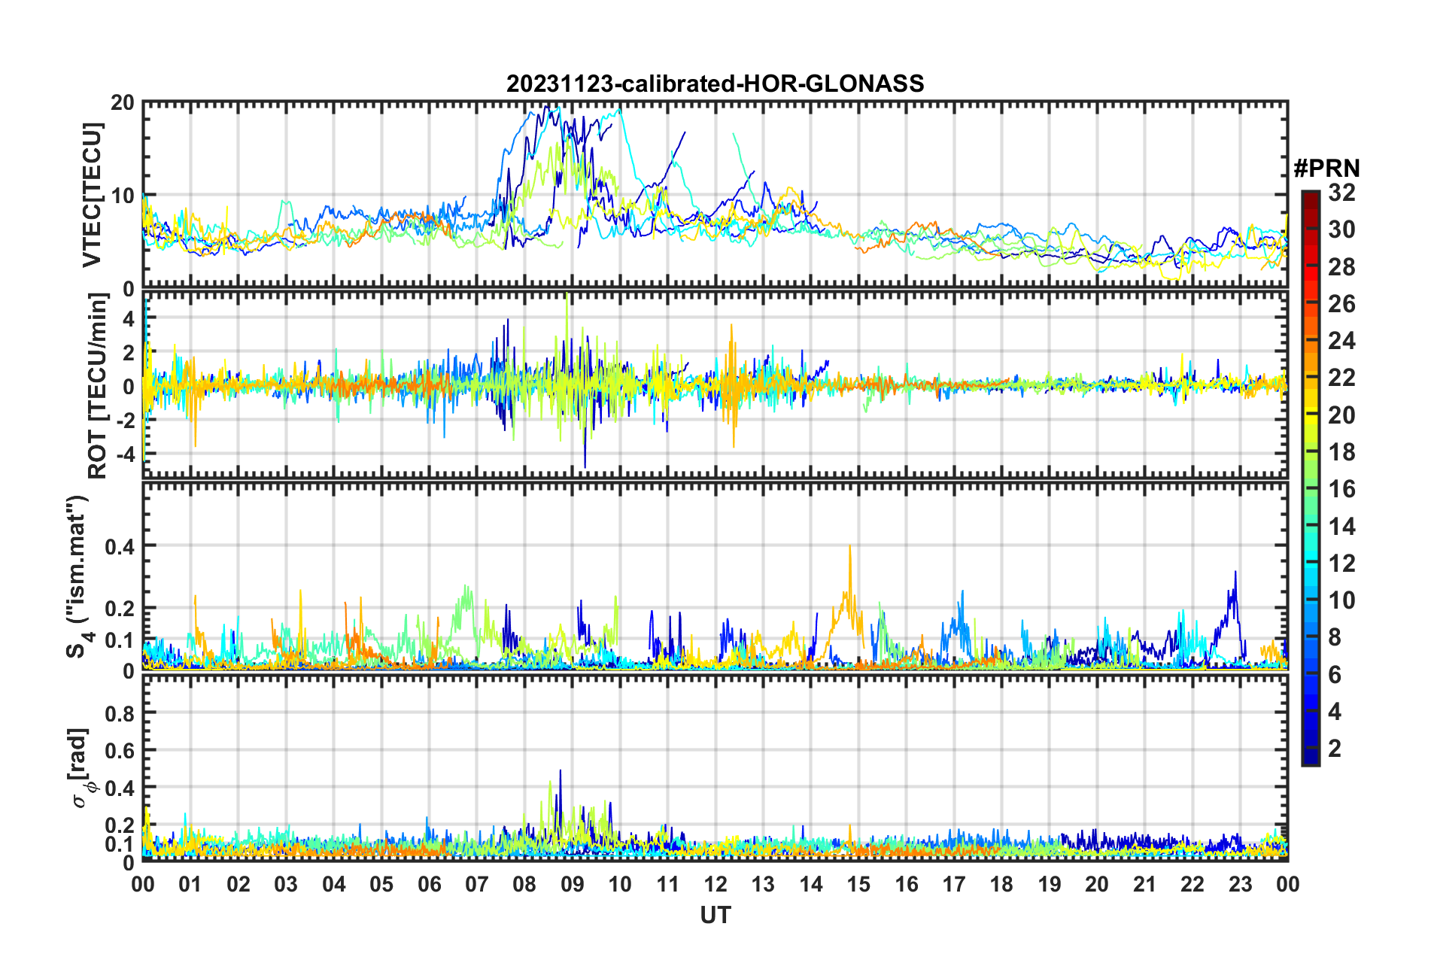Click ROT axis tick label -4
Screen dimensions: 1431x957
point(125,454)
